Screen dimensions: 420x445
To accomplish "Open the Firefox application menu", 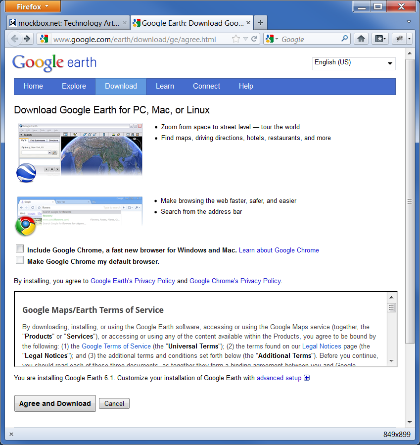I will click(x=33, y=6).
